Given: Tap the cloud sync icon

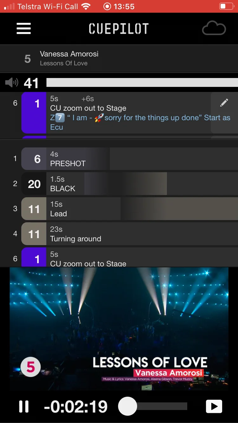Looking at the screenshot, I should (x=214, y=29).
